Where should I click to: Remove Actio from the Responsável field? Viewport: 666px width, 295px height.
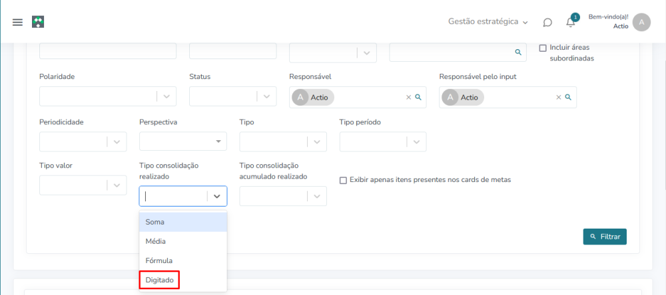[x=409, y=97]
